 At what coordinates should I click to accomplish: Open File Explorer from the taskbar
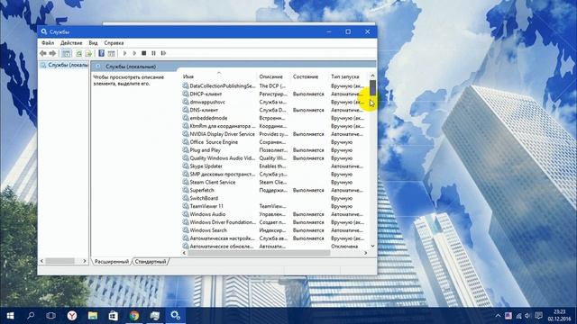coord(93,316)
